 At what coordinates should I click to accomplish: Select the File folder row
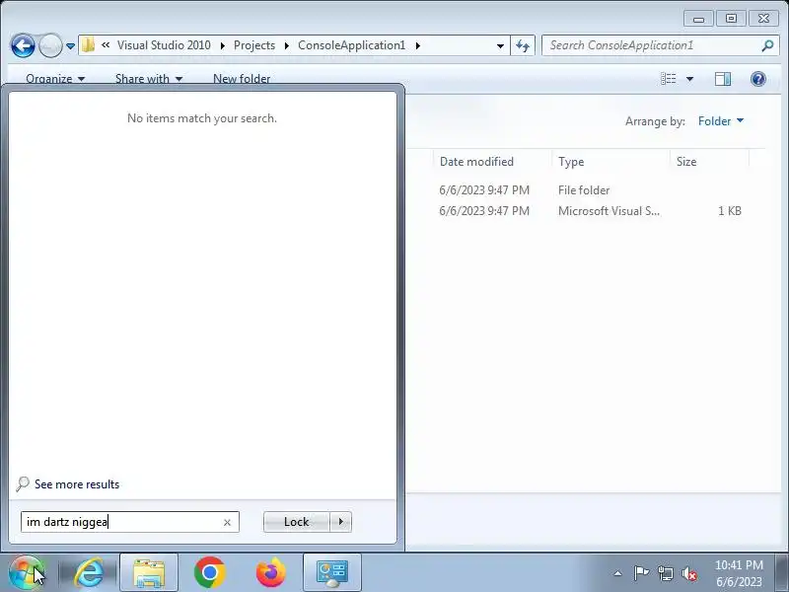584,190
